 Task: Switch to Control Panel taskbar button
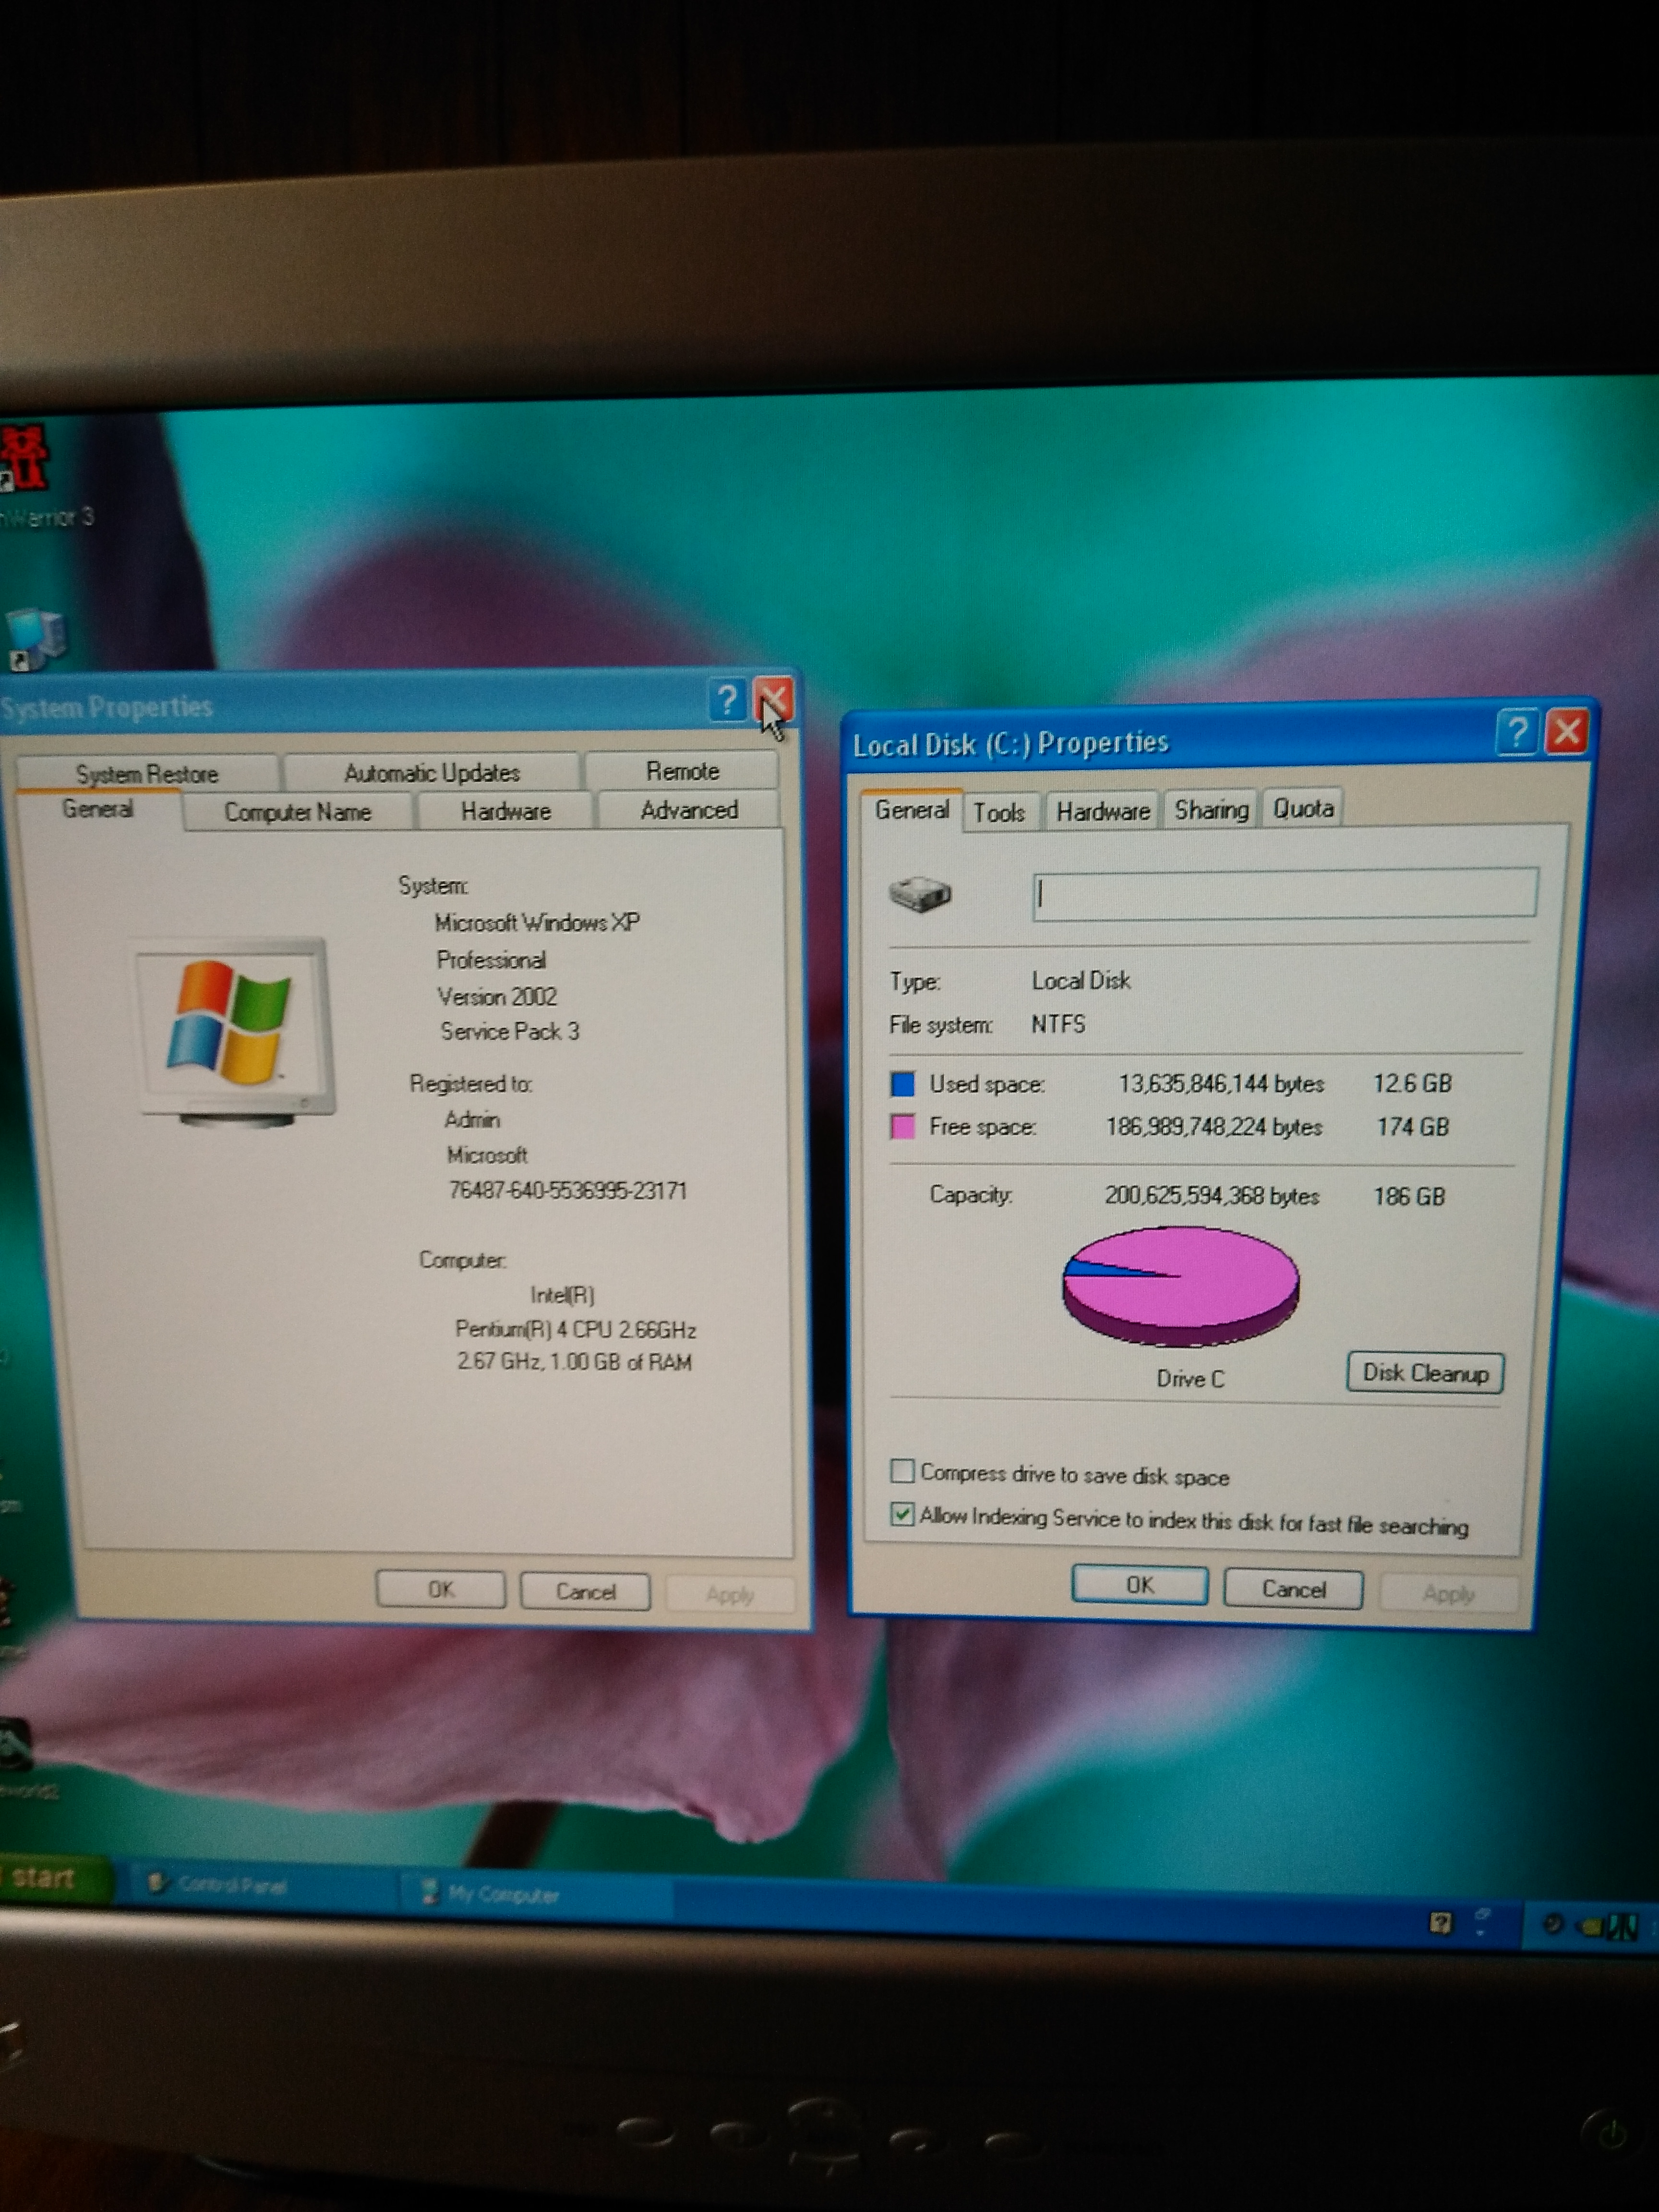(260, 1886)
